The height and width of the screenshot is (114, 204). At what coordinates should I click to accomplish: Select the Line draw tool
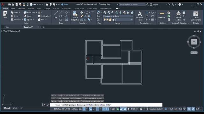(55, 15)
